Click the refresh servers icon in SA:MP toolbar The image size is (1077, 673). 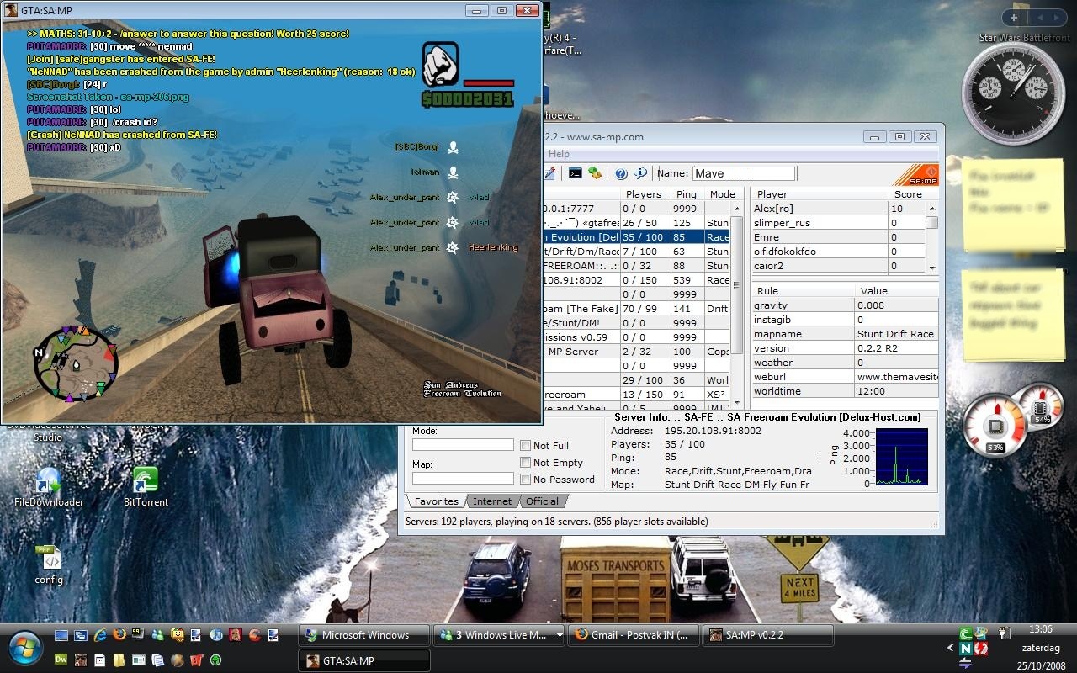[x=595, y=172]
